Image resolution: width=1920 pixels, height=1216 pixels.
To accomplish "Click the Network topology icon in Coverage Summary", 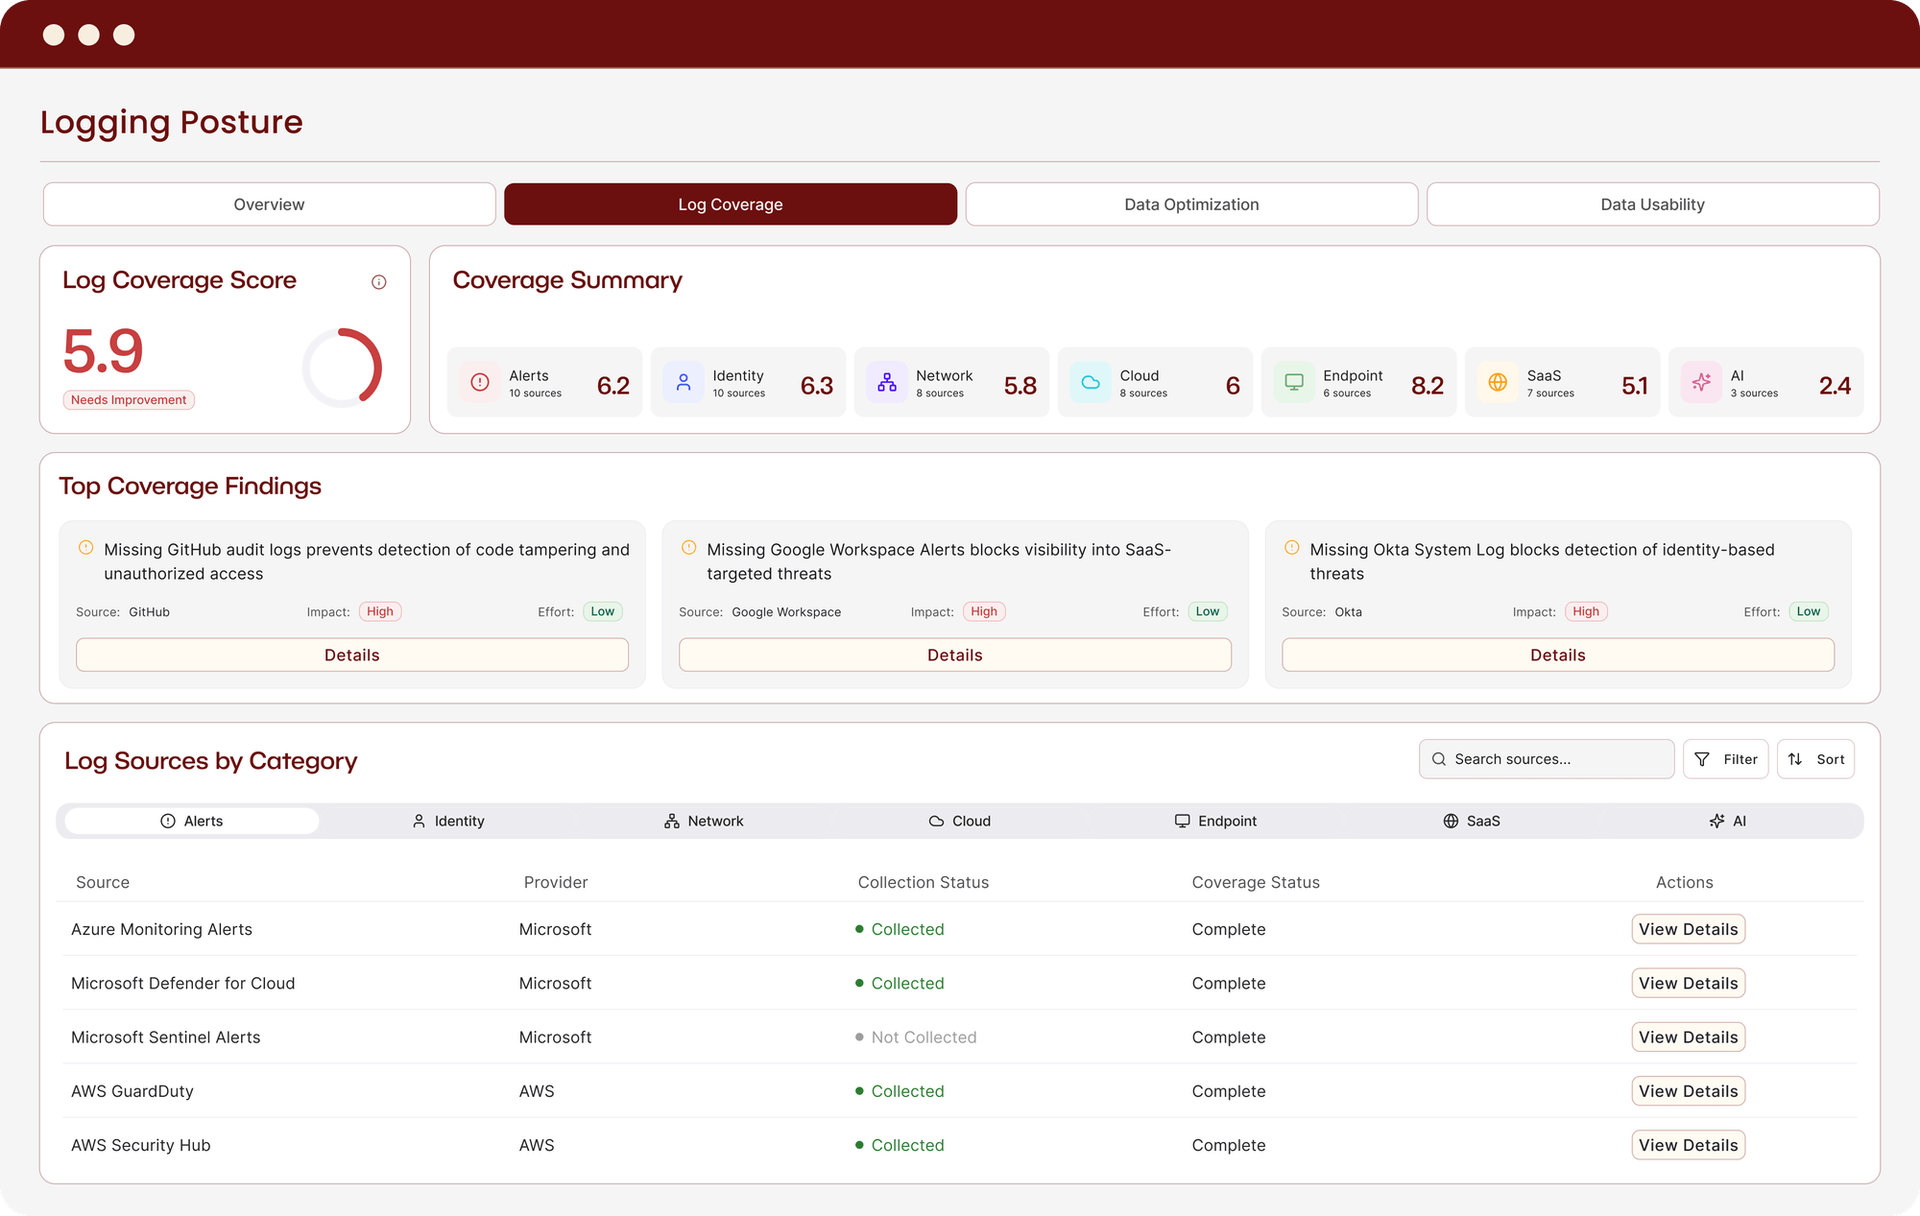I will (887, 382).
